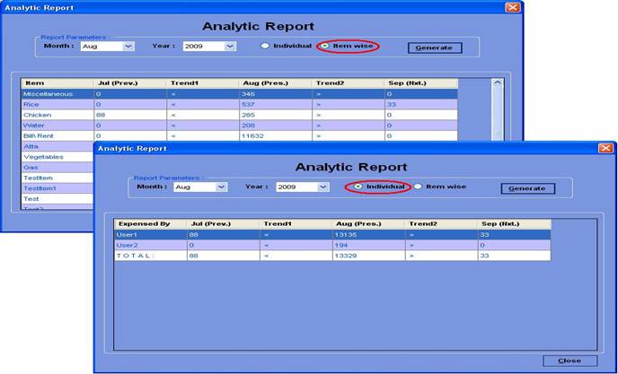Click the 33 cell in TOTAL row
This screenshot has width=618, height=374.
pyautogui.click(x=515, y=256)
